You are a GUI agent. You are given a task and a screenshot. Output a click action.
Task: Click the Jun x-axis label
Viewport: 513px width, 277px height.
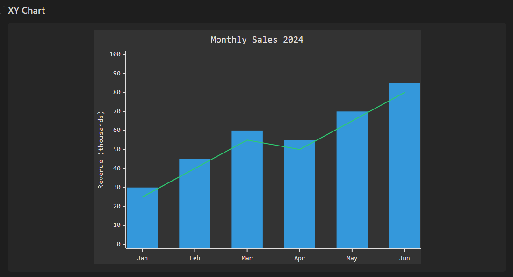404,258
